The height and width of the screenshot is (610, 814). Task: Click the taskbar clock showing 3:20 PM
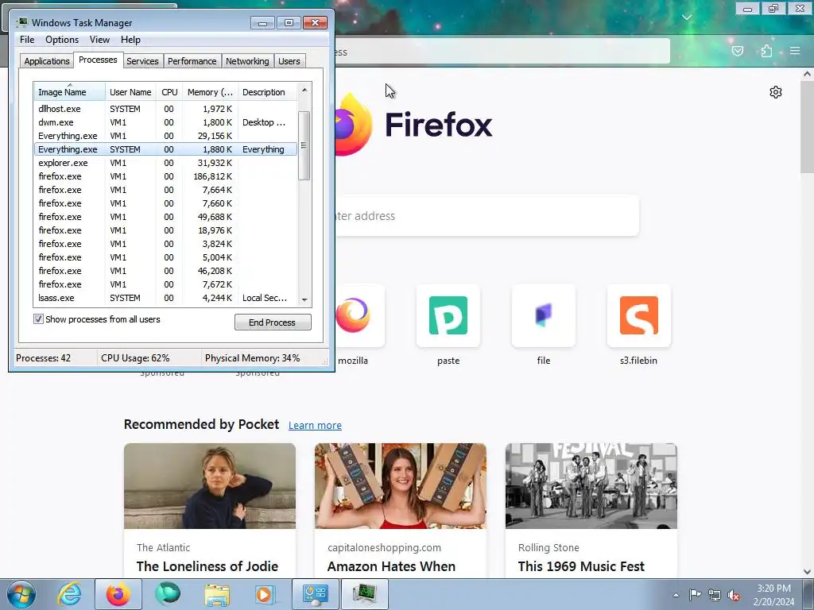773,595
